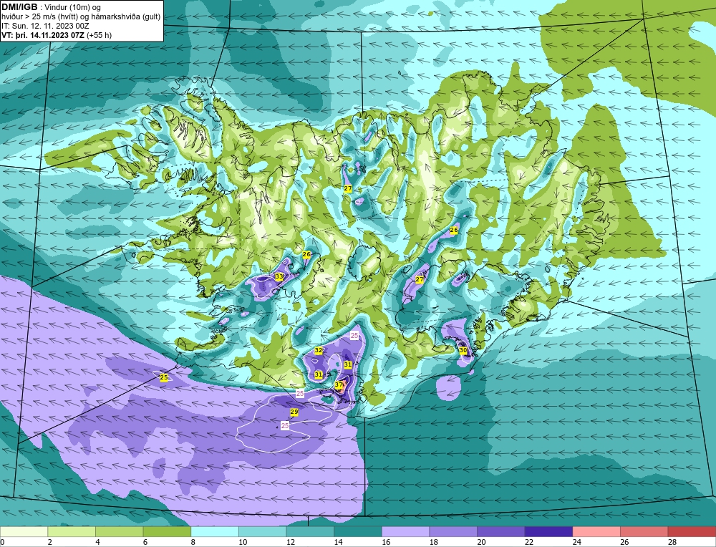
Task: Click the yellow '25' label over the southwest sea
Action: (164, 377)
